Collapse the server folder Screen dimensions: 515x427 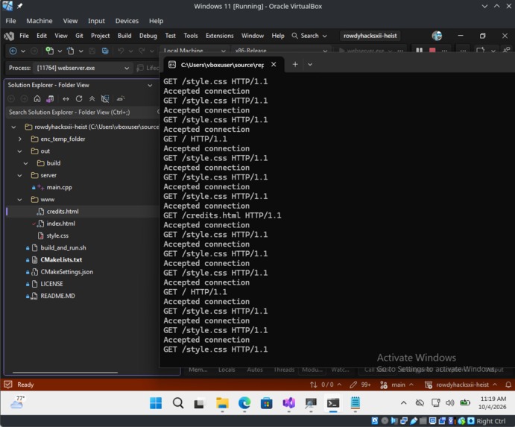[x=19, y=175]
